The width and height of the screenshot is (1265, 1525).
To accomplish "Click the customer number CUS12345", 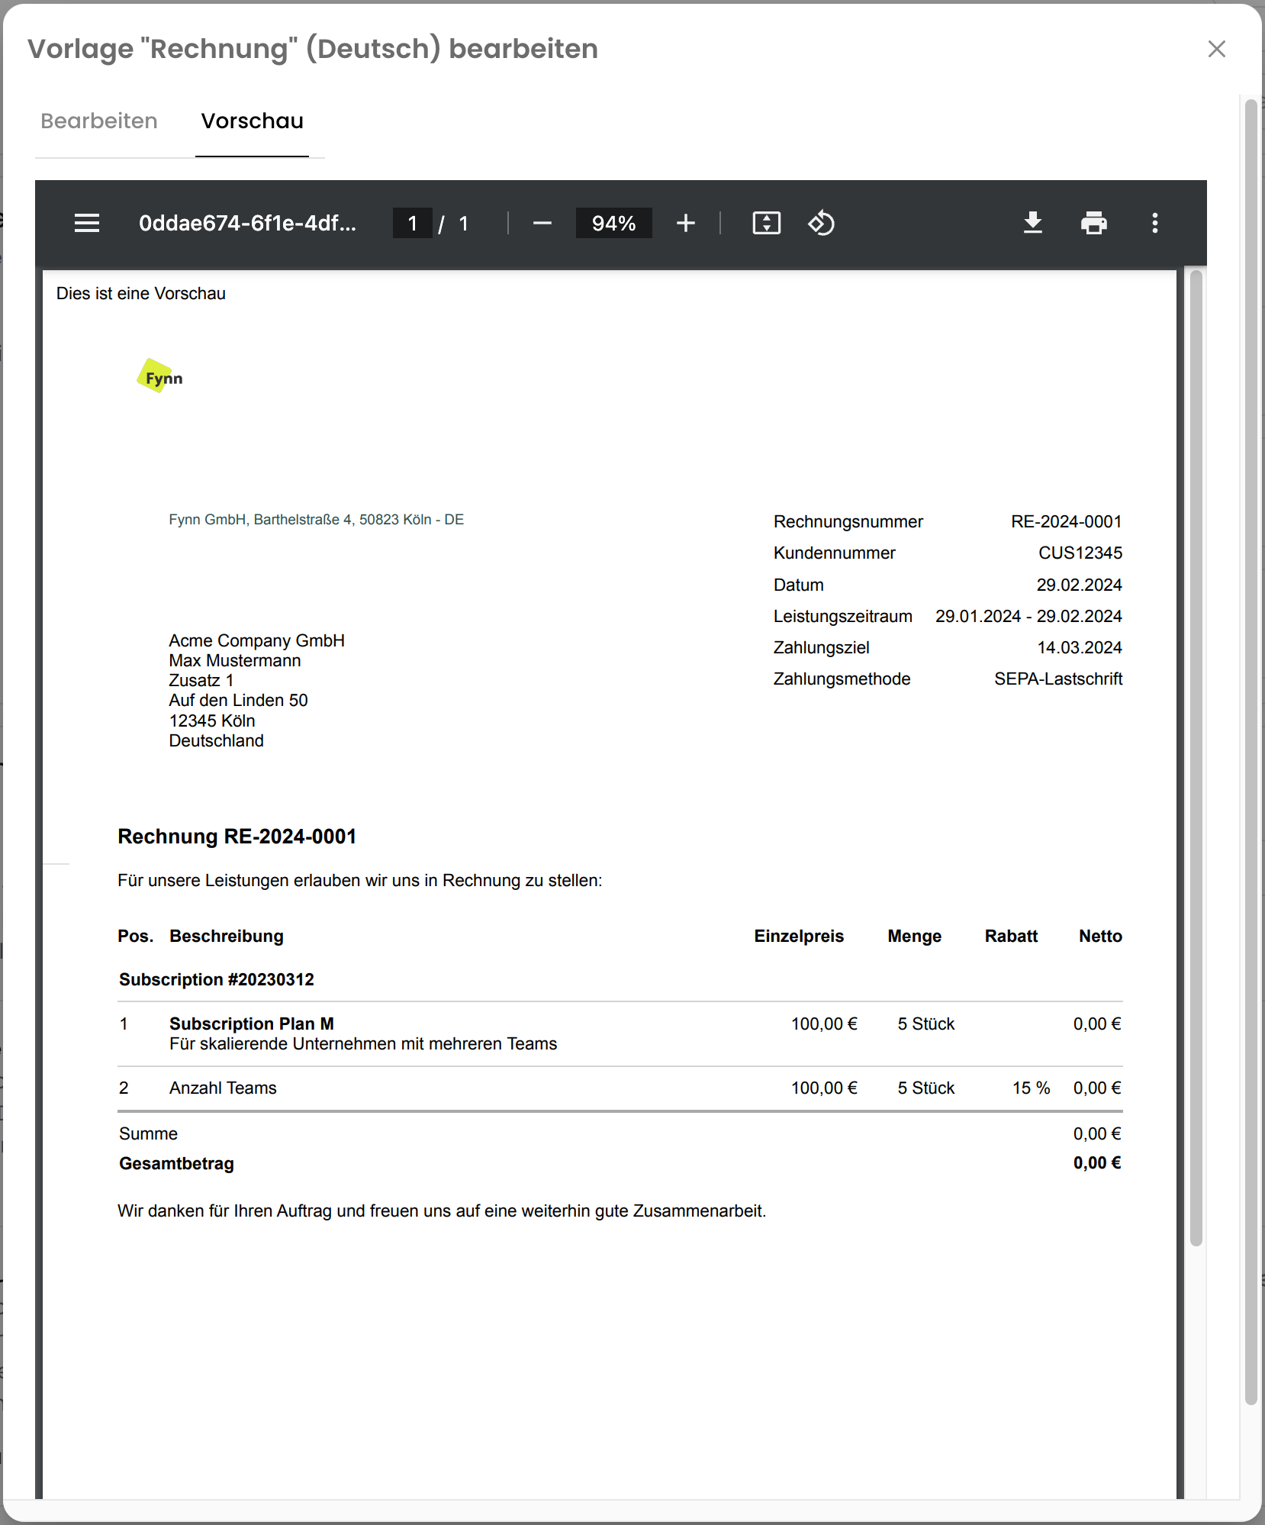I will pyautogui.click(x=1080, y=553).
